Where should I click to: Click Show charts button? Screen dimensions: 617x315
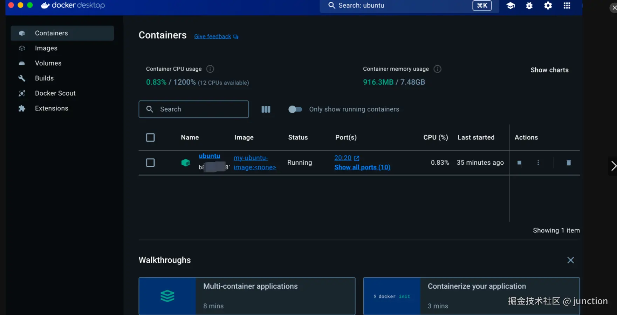549,70
